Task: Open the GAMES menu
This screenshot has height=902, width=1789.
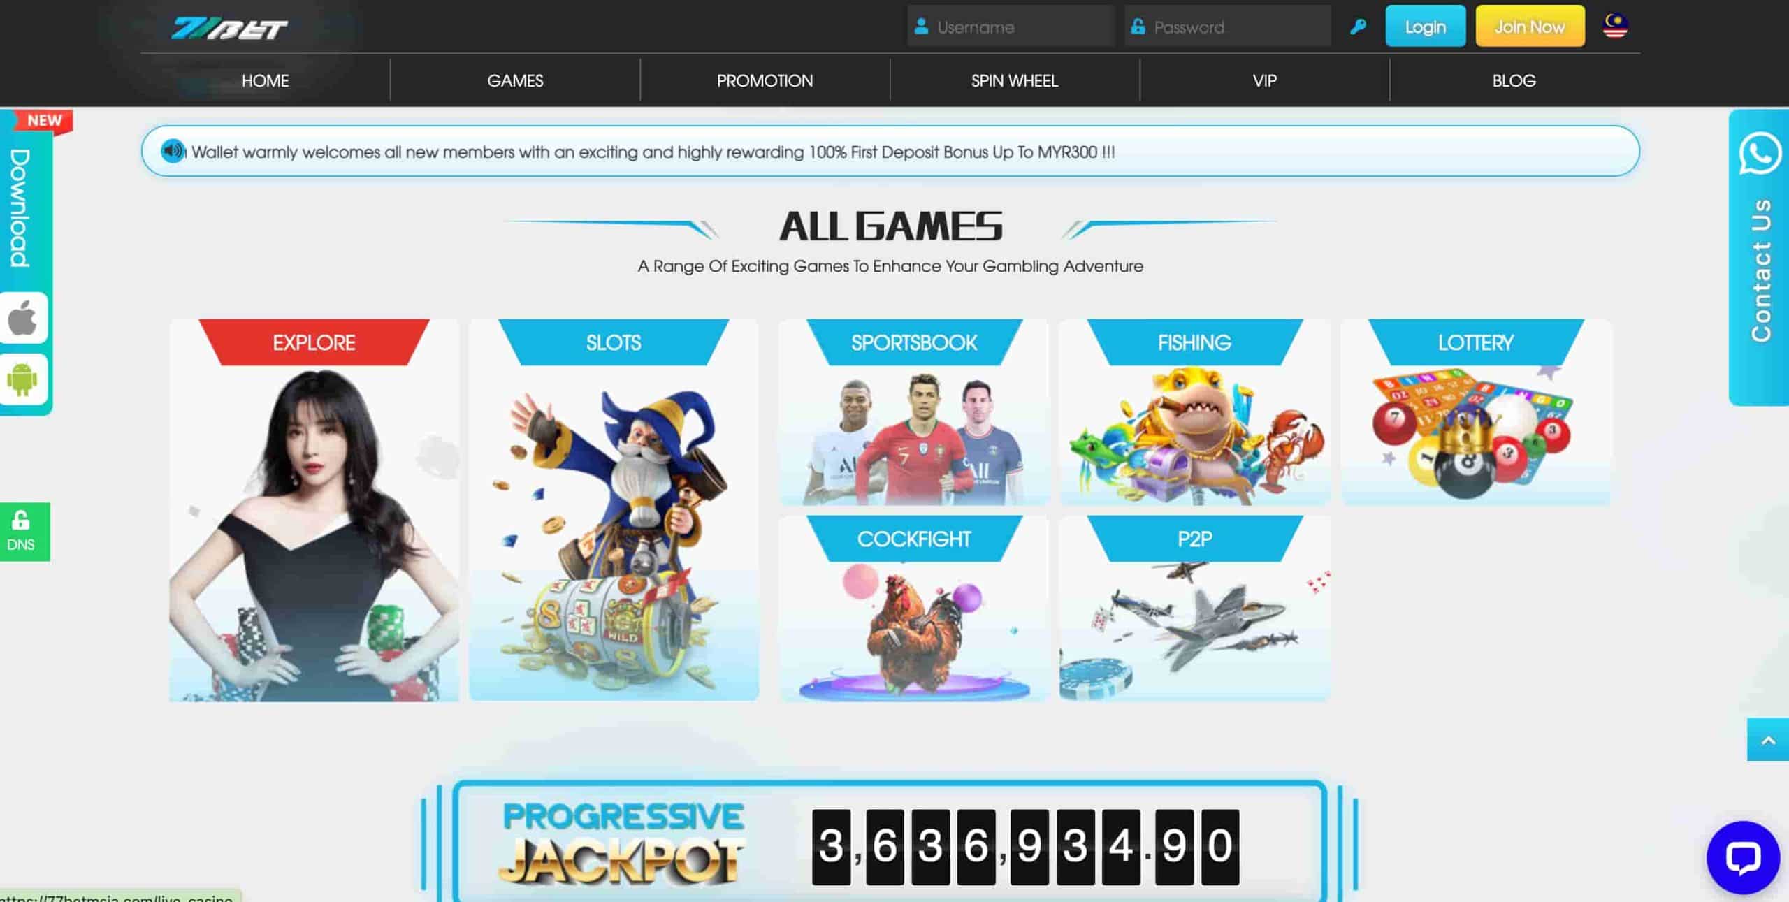Action: point(515,80)
